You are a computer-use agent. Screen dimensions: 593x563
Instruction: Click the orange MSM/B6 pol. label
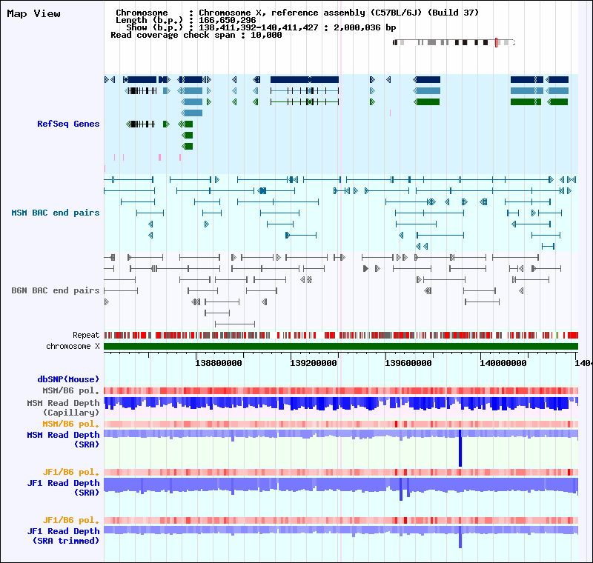[x=70, y=424]
